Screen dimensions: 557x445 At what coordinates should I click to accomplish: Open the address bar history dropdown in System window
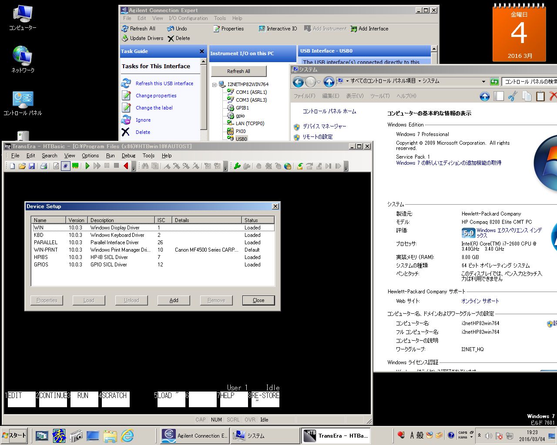pos(483,82)
